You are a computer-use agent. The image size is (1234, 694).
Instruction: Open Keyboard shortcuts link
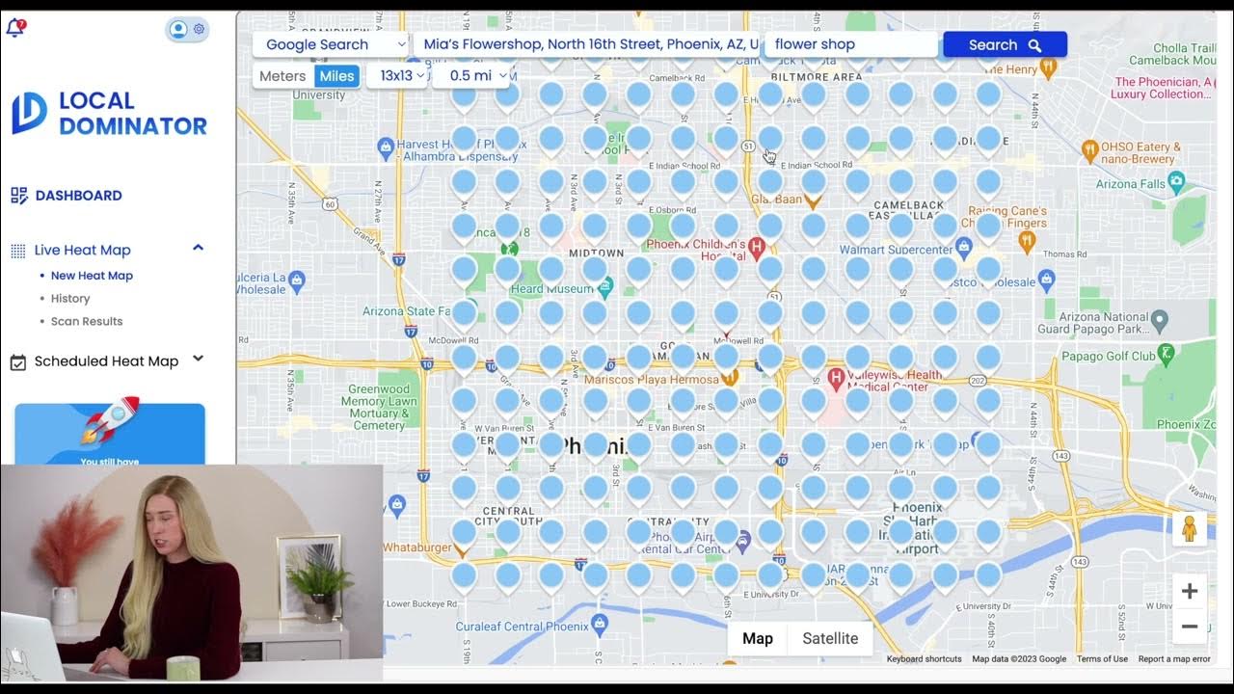924,659
